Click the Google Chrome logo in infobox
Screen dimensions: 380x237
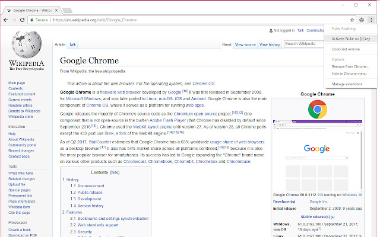(x=318, y=109)
